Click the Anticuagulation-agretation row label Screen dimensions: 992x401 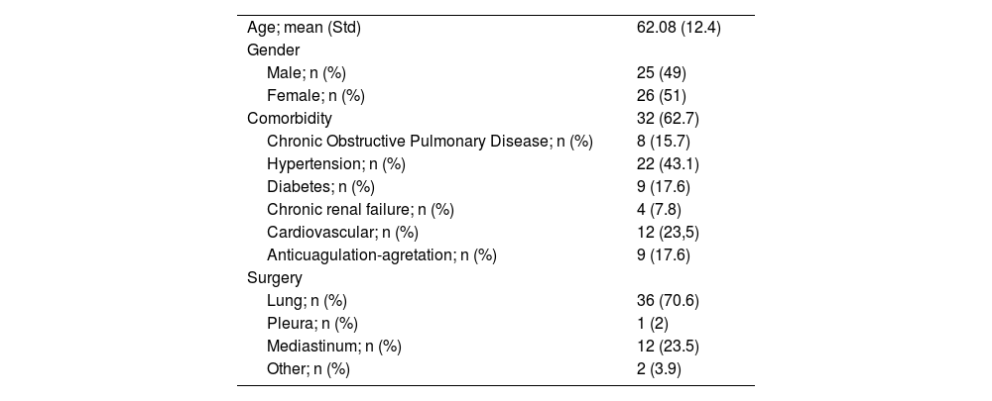382,255
